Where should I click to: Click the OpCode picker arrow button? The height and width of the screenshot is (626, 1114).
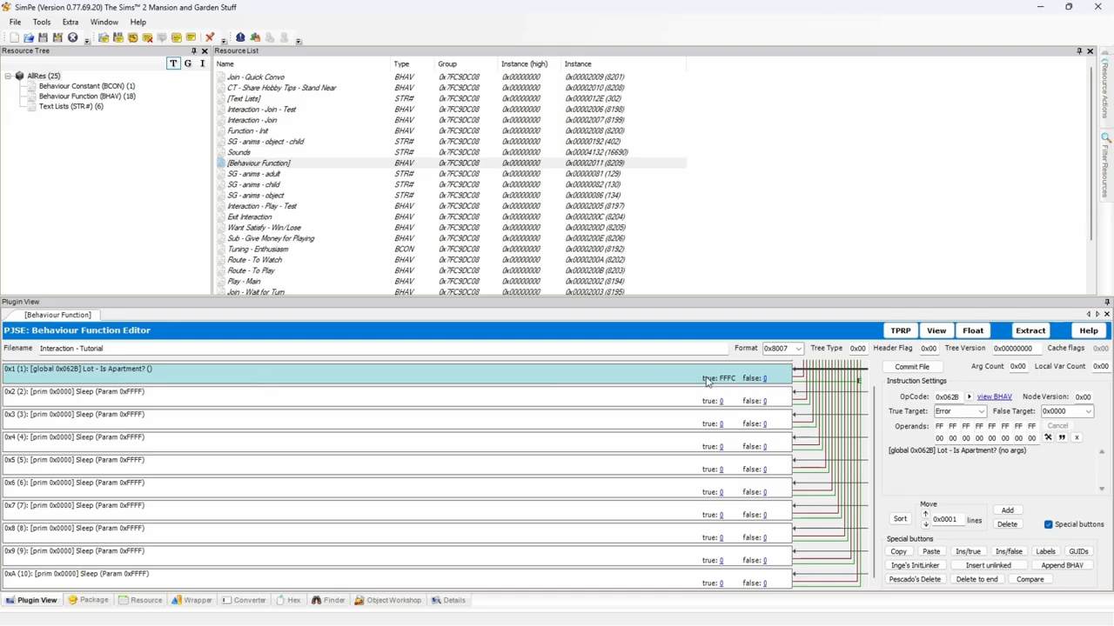969,396
